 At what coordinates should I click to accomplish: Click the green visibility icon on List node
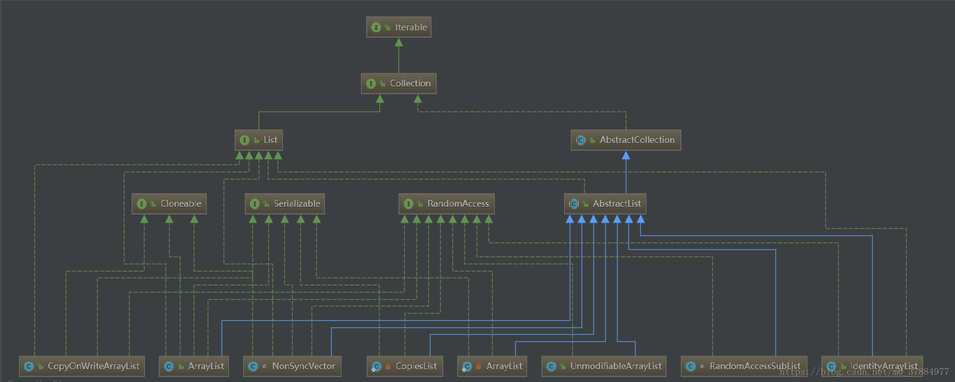click(256, 140)
